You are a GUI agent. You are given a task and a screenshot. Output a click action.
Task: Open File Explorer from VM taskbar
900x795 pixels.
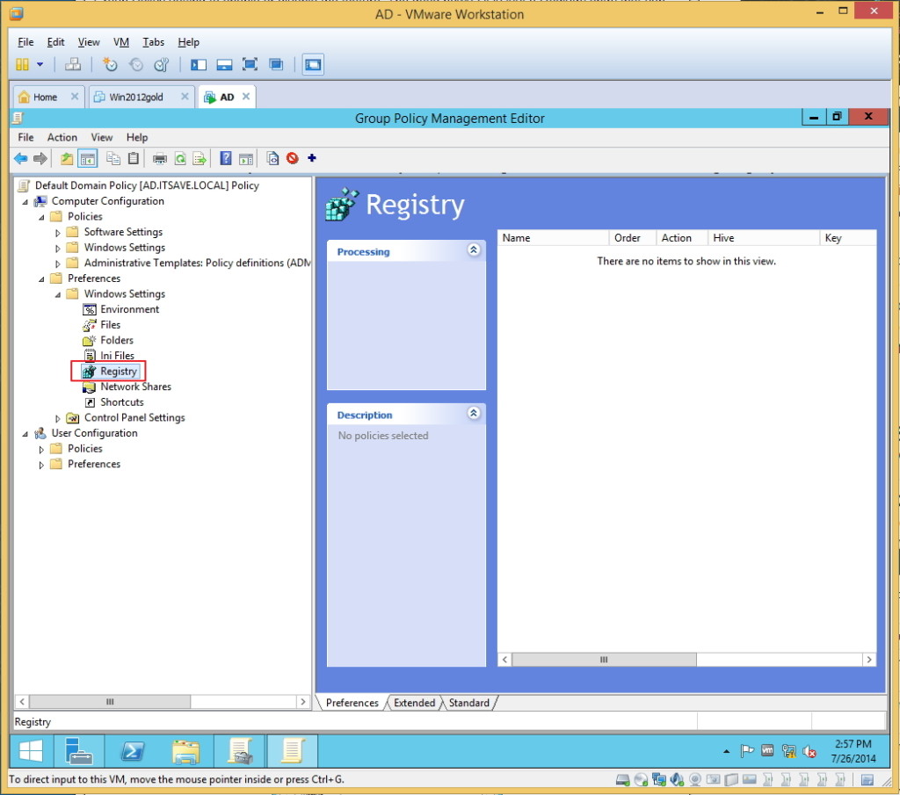click(x=186, y=751)
